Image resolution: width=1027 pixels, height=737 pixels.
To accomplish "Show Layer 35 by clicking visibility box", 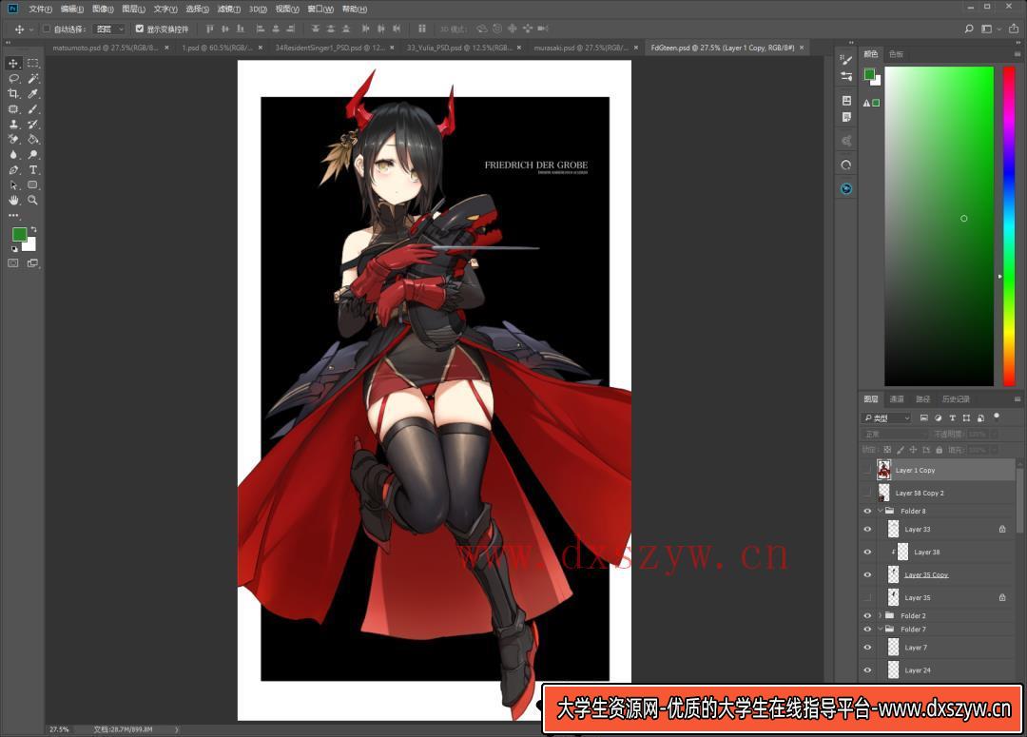I will [868, 597].
